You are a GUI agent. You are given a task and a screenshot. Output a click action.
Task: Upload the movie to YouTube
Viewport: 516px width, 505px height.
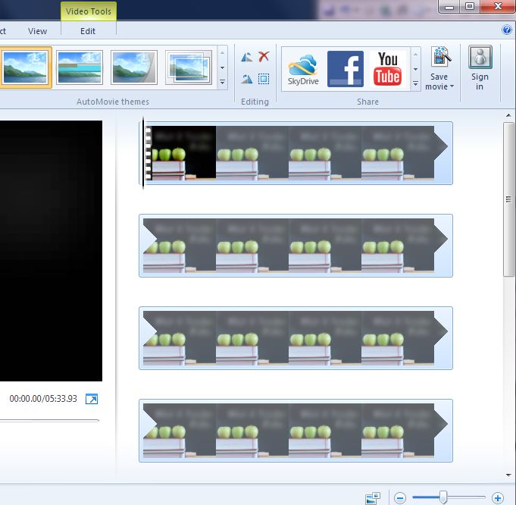point(388,69)
